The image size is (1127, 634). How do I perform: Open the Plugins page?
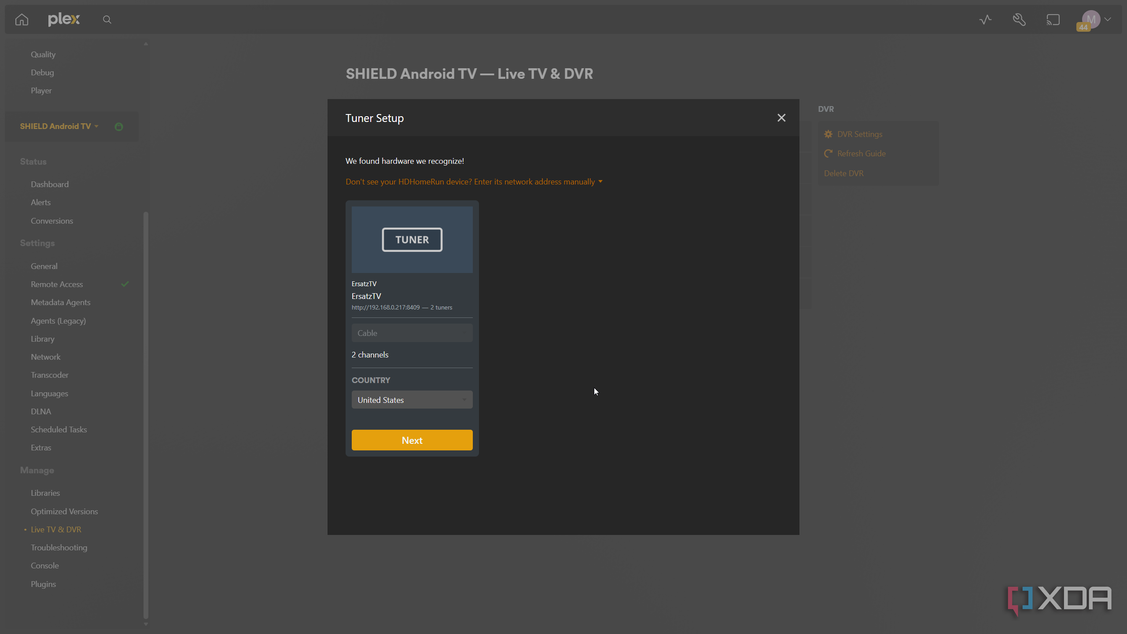tap(43, 584)
